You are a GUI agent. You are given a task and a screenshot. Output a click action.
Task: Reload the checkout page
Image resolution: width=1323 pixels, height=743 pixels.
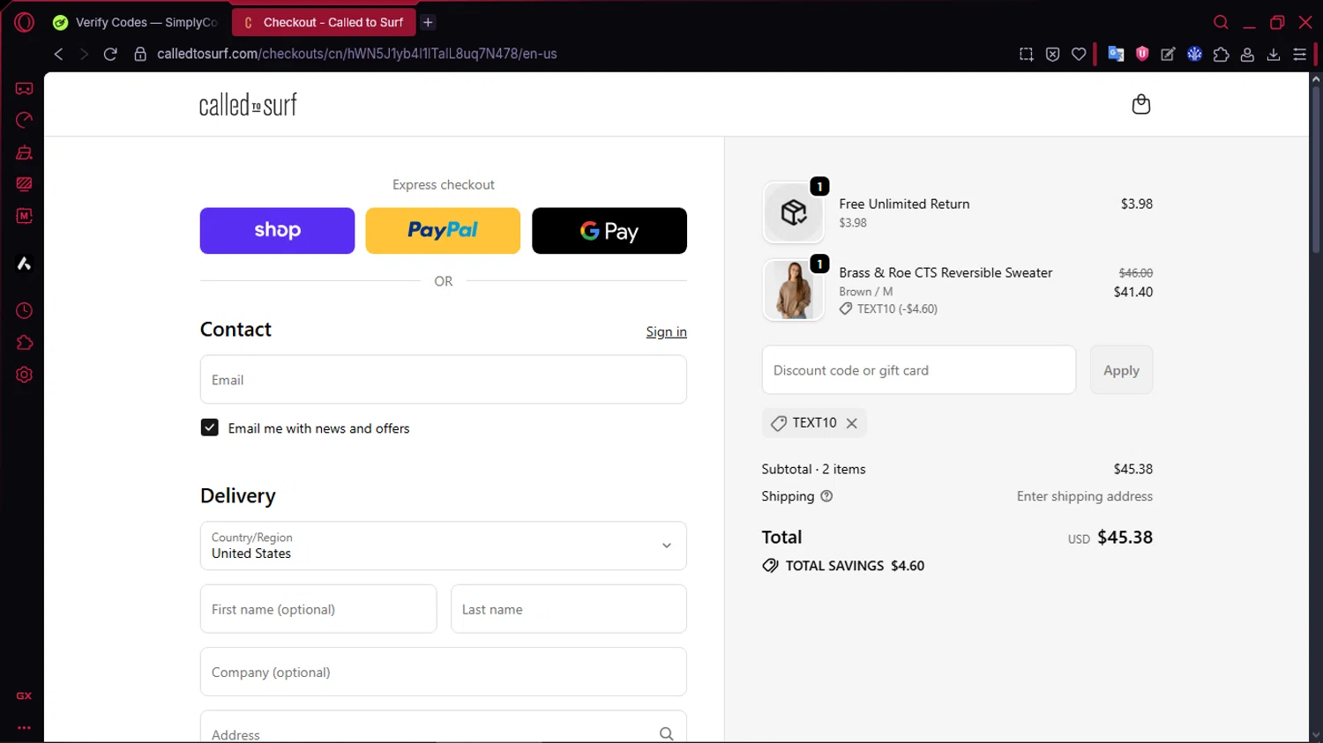coord(110,54)
